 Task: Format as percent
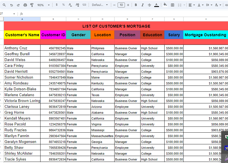63,5
